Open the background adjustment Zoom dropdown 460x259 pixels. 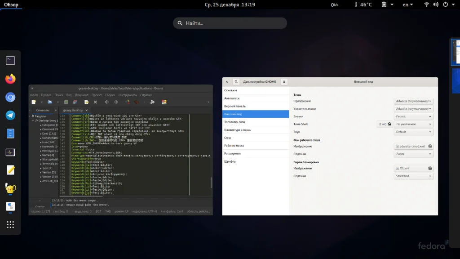pyautogui.click(x=414, y=154)
